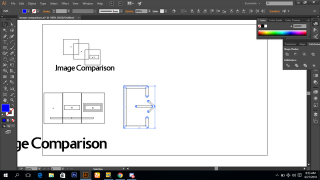Select the Zoom tool

[12, 100]
